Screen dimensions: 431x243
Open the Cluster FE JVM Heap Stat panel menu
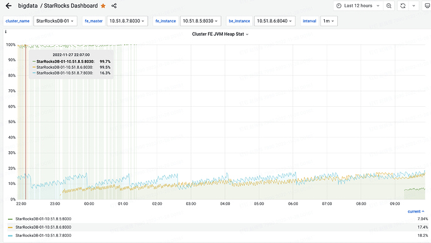tap(220, 34)
